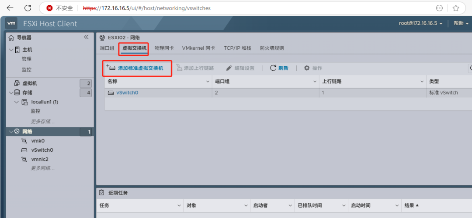Collapse the 主机 tree node
The image size is (472, 218).
point(11,50)
